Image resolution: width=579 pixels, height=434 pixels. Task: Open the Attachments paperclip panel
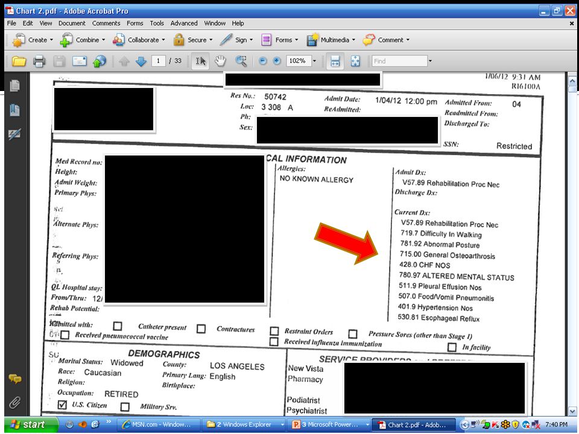coord(14,402)
